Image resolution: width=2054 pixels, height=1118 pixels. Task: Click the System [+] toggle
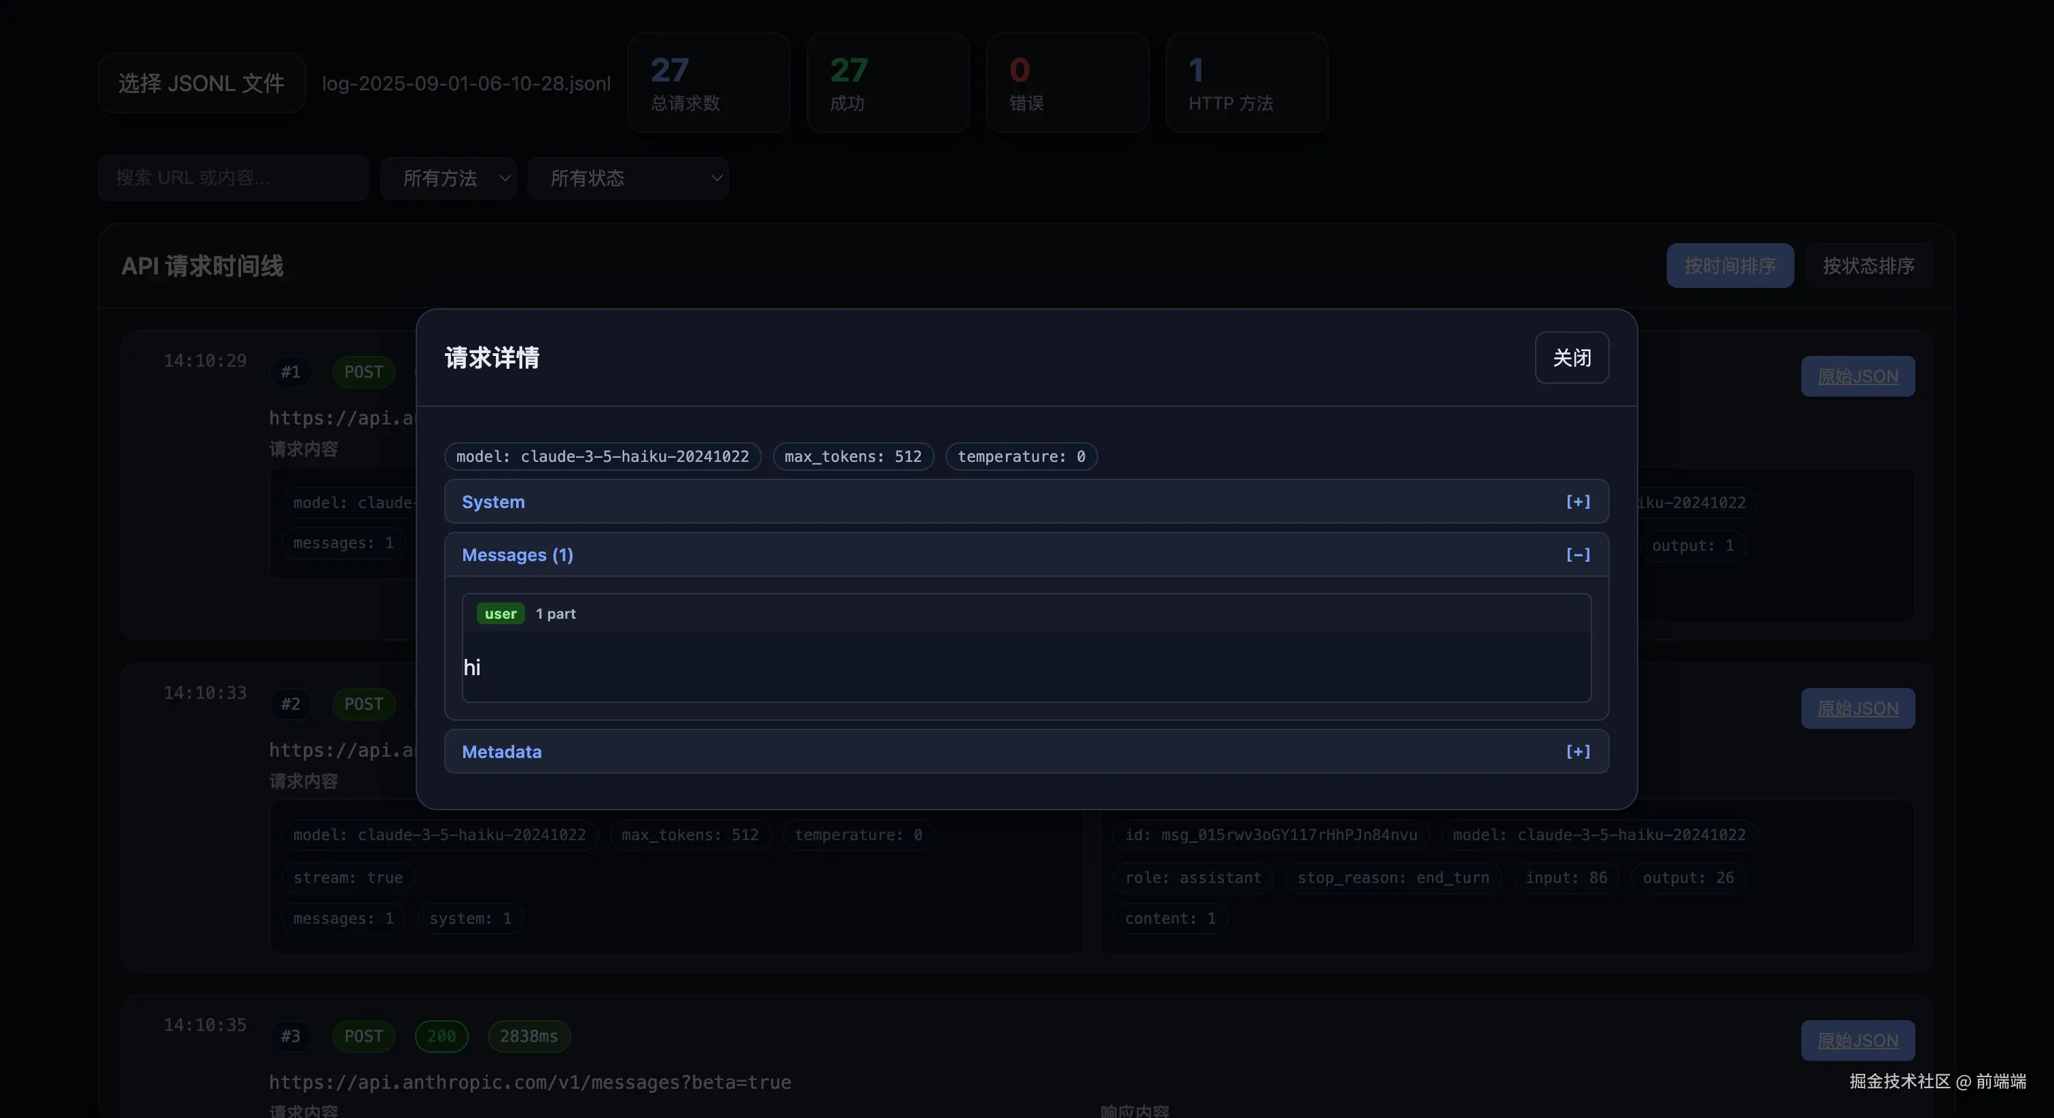point(1578,501)
